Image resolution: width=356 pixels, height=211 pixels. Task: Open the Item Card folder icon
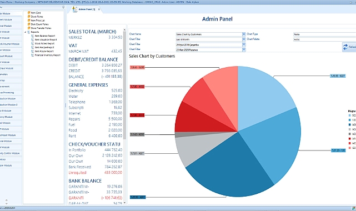[29, 13]
